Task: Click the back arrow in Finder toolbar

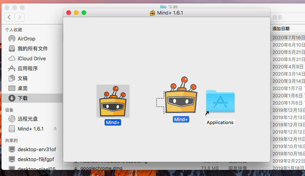Action: point(9,17)
